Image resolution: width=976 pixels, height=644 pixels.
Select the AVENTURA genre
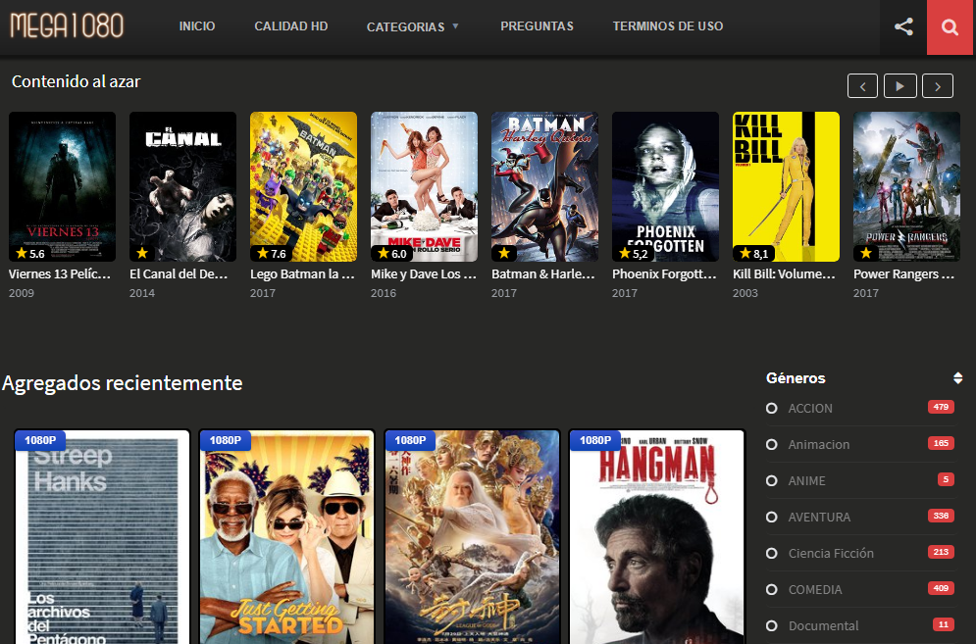tap(819, 517)
